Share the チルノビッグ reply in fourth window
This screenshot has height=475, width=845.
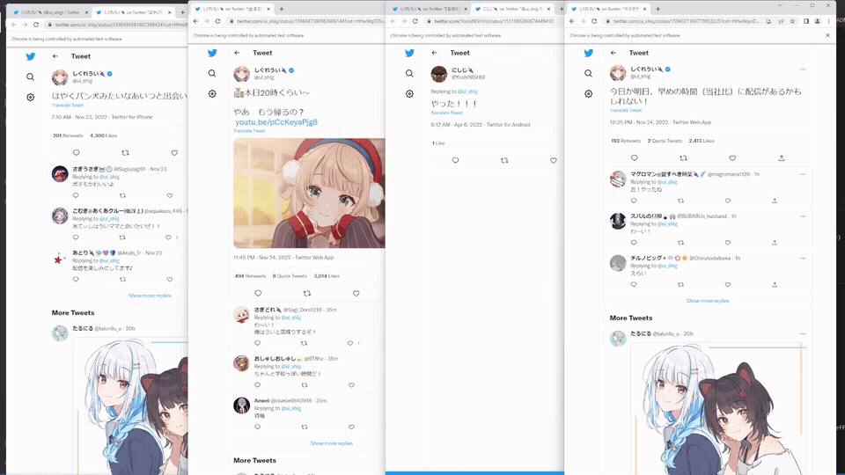(x=775, y=285)
